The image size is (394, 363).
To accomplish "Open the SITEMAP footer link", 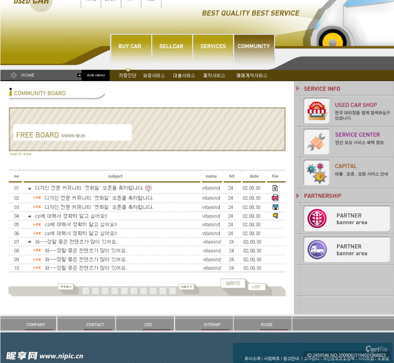I will [x=212, y=325].
